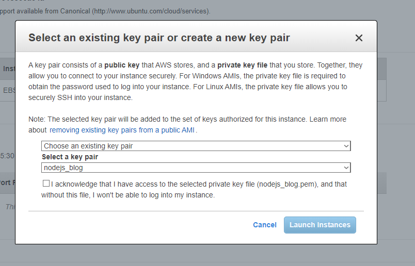This screenshot has height=266, width=415.
Task: Click the Launch Instances button
Action: tap(320, 225)
